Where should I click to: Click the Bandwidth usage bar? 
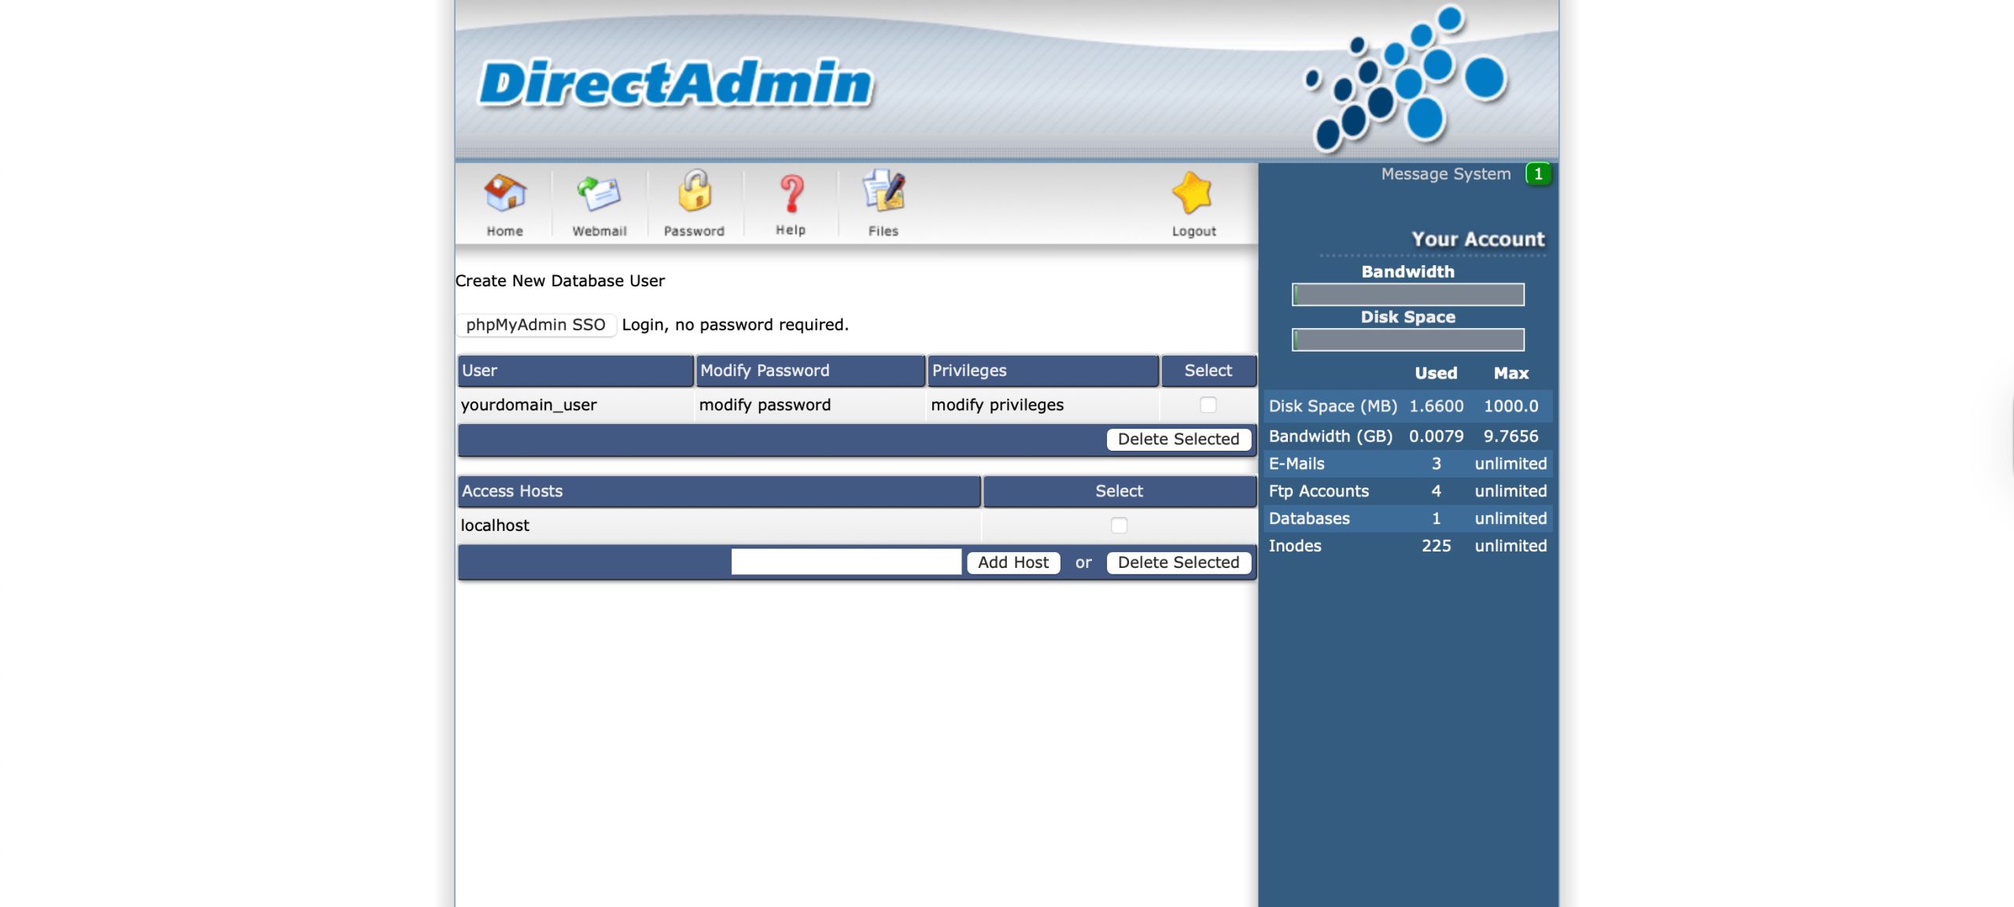(x=1407, y=295)
